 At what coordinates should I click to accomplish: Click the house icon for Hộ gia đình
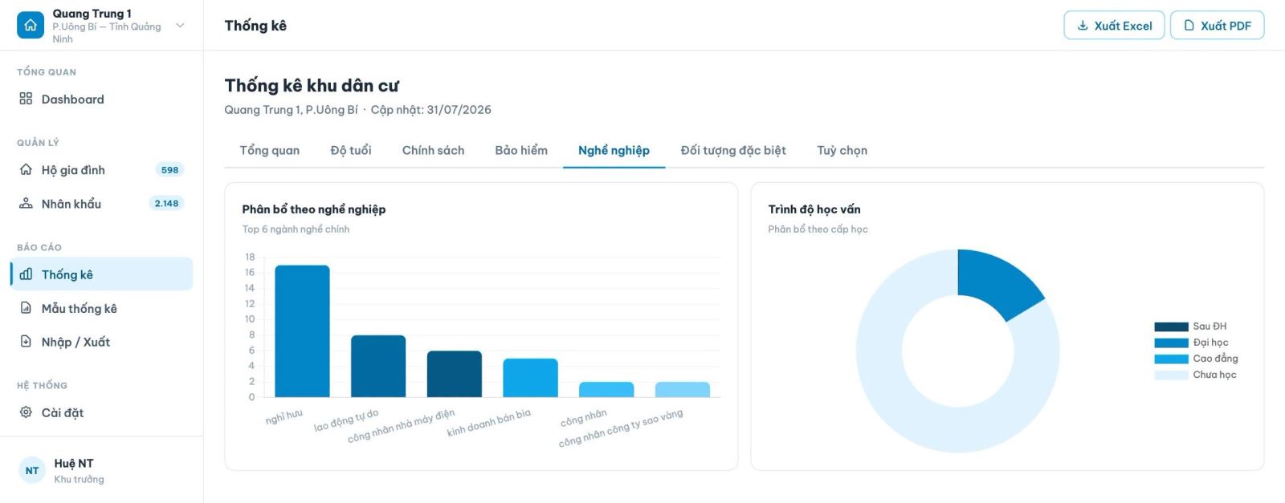[x=26, y=169]
